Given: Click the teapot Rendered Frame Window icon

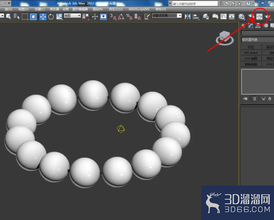Looking at the screenshot, I should click(259, 17).
